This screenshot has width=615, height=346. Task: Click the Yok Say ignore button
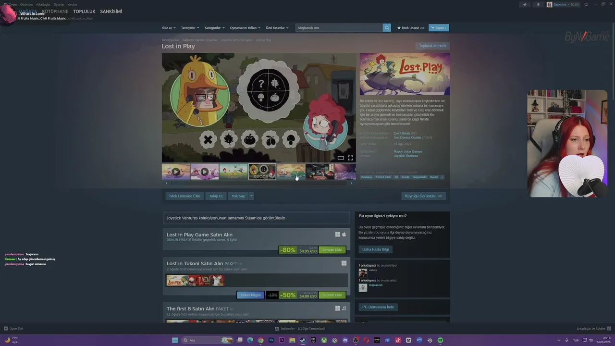coord(238,196)
